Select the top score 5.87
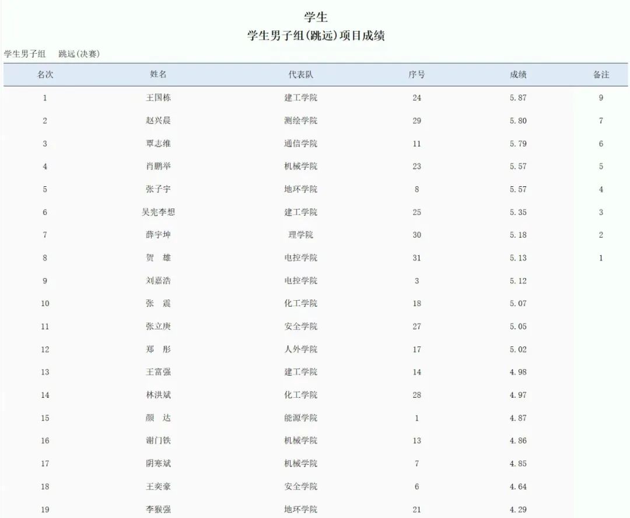Image resolution: width=630 pixels, height=518 pixels. point(518,98)
